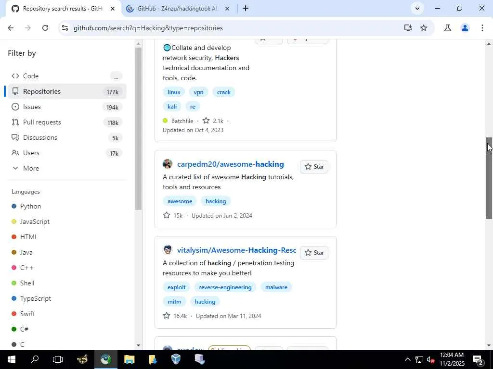
Task: Close the Repository search results tab
Action: [113, 9]
